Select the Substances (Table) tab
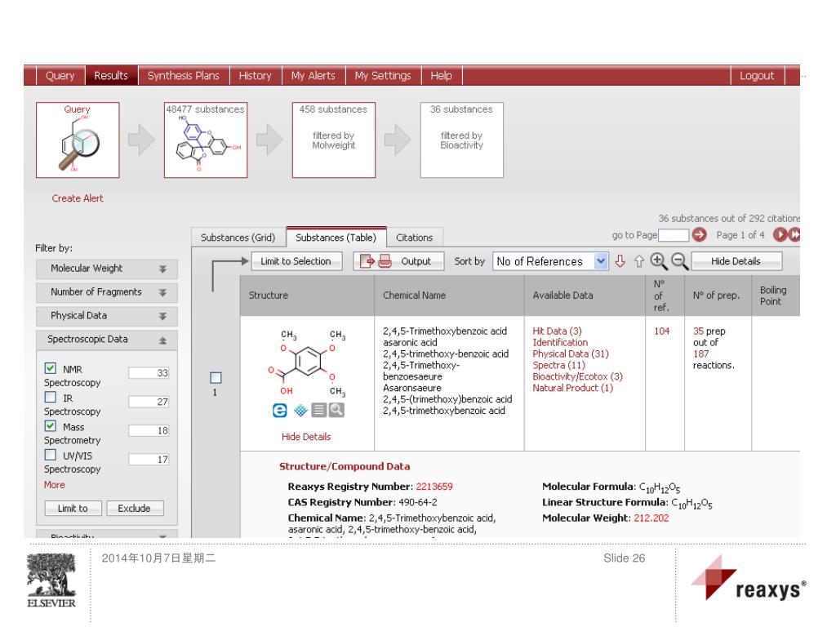The width and height of the screenshot is (836, 627). [336, 238]
